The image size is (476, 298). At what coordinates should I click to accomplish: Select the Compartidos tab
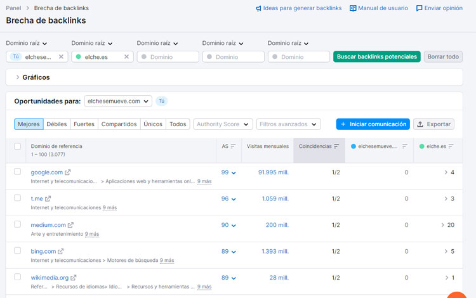coord(119,124)
